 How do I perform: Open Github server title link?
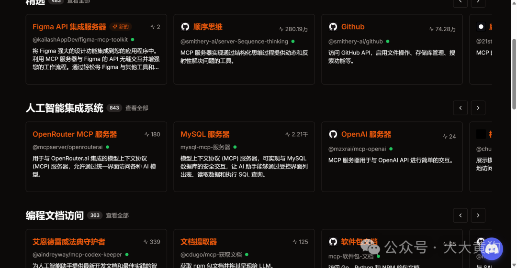tap(353, 27)
